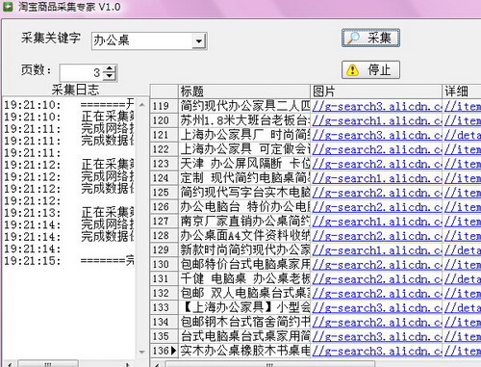481x367 pixels.
Task: Select title cell 【上海办公家具】小型会
Action: (x=244, y=307)
